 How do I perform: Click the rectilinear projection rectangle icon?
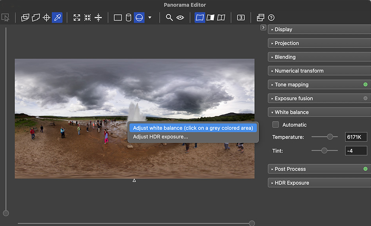coord(117,18)
